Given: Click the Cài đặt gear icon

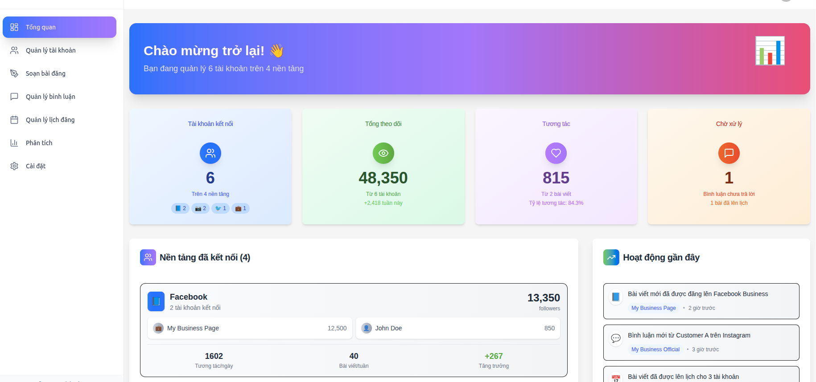Looking at the screenshot, I should click(x=14, y=166).
